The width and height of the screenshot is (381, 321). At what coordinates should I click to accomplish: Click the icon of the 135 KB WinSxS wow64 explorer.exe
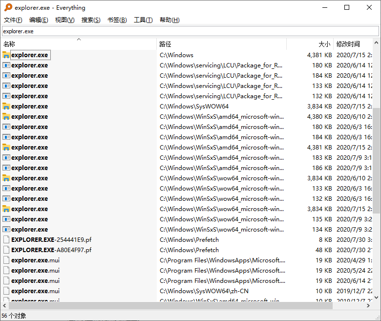[x=6, y=219]
